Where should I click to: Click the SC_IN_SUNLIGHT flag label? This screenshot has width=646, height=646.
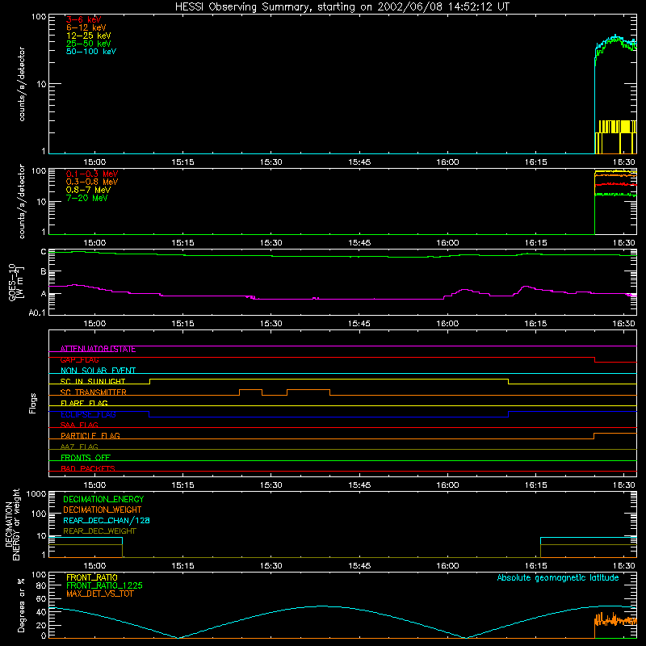point(93,381)
